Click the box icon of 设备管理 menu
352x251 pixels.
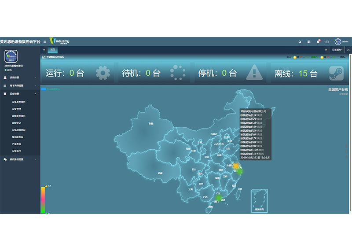[5, 94]
